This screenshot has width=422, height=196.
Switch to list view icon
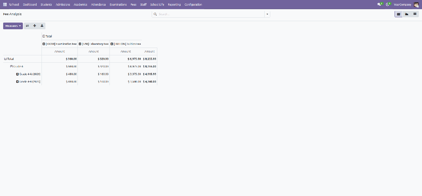(x=415, y=14)
